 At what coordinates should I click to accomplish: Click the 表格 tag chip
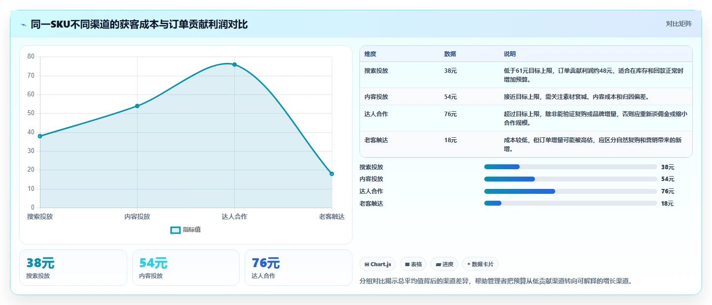point(413,264)
